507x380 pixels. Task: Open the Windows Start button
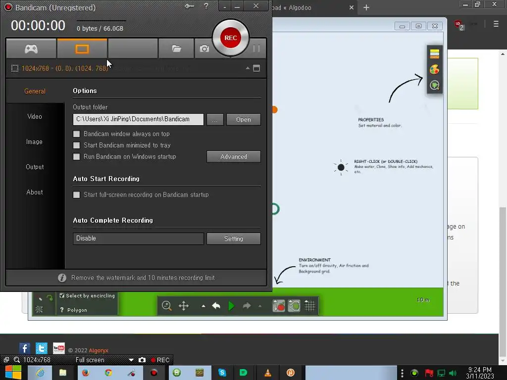point(13,373)
